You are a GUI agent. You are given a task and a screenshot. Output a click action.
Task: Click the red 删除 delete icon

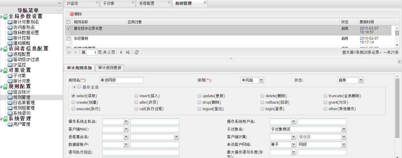pos(72,14)
